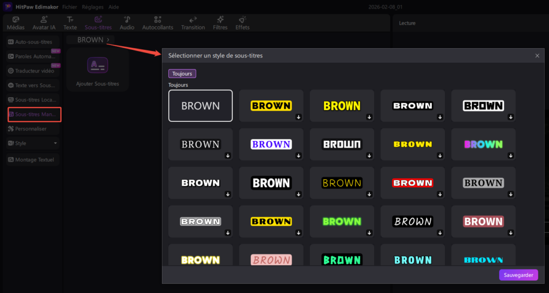The image size is (549, 293).
Task: Select the Toujours category tag
Action: [182, 74]
